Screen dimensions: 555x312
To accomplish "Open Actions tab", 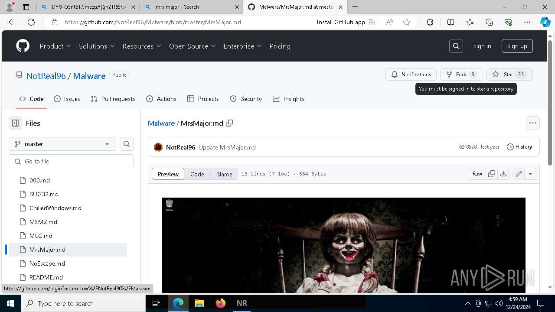I will click(x=161, y=99).
